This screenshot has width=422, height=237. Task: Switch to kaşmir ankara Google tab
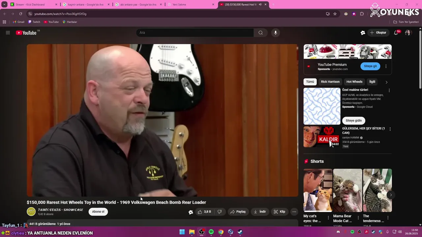pyautogui.click(x=86, y=5)
